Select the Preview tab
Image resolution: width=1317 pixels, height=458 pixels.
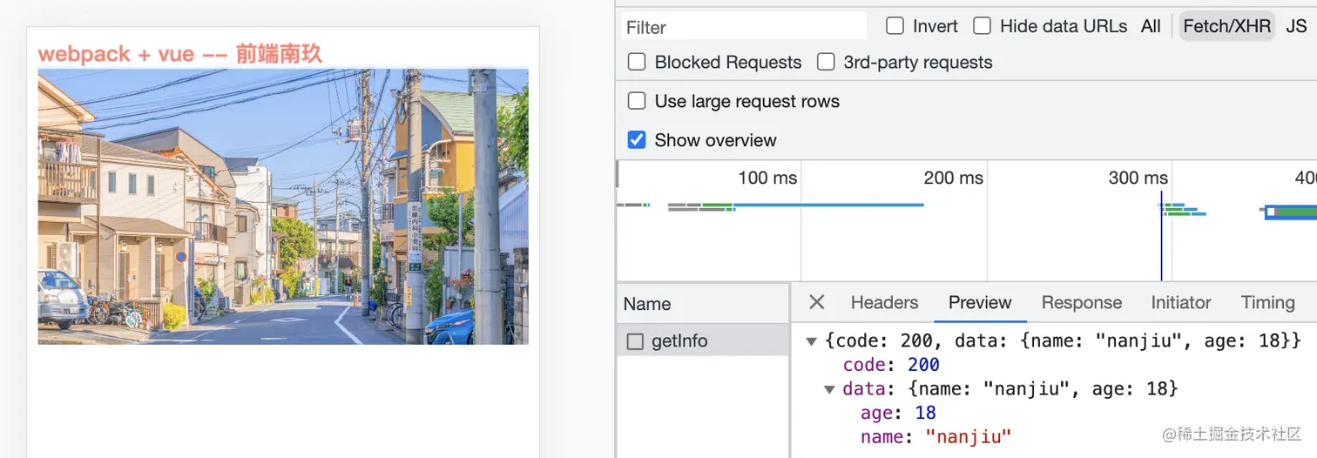click(980, 302)
